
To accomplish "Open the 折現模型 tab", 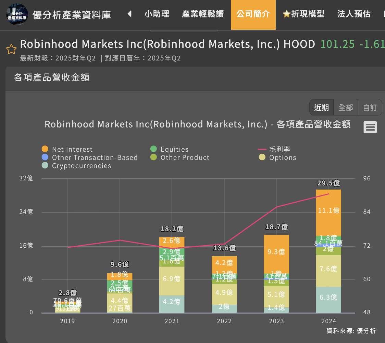I will 303,14.
